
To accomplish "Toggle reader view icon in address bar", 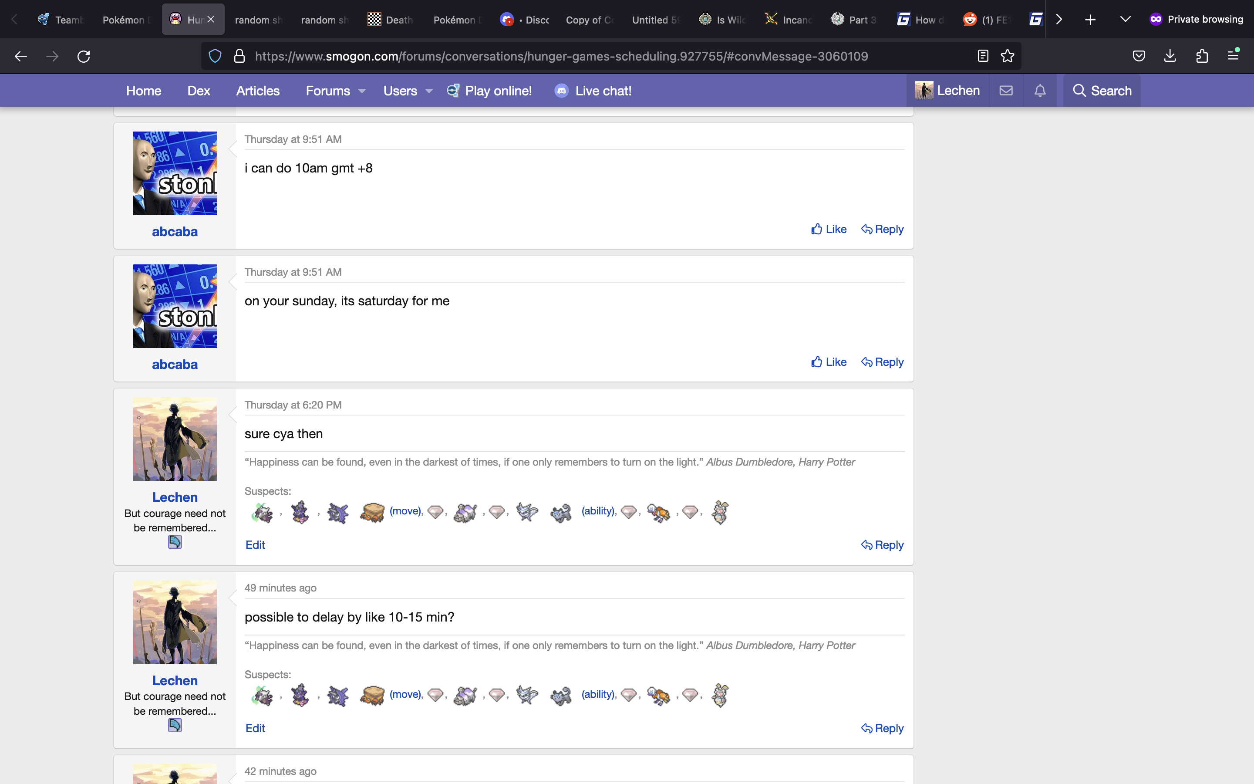I will coord(983,56).
